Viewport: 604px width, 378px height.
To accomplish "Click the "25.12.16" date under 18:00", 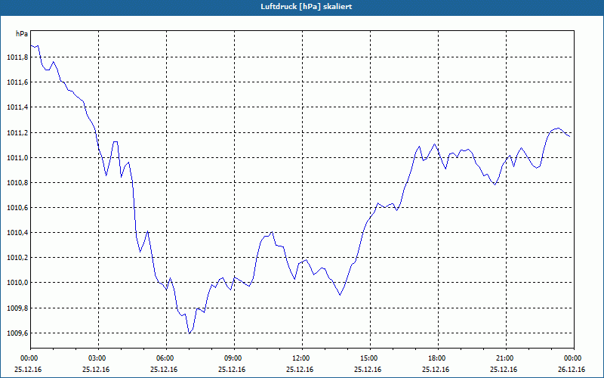I will click(x=436, y=370).
